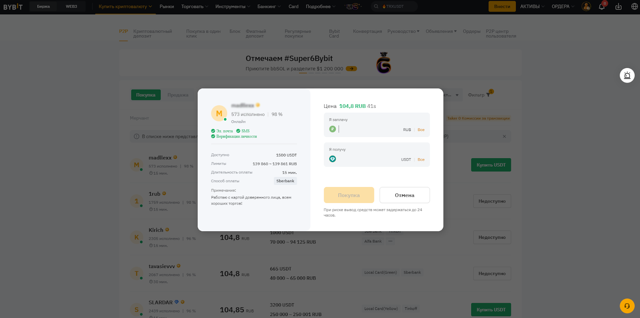Click Отмена to cancel the dialog
Screen dimensions: 640x318
pos(404,195)
